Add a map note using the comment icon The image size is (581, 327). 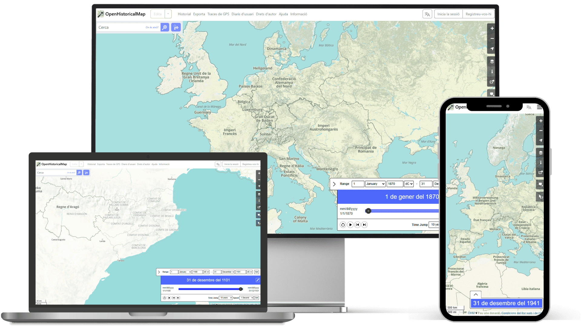pyautogui.click(x=492, y=94)
